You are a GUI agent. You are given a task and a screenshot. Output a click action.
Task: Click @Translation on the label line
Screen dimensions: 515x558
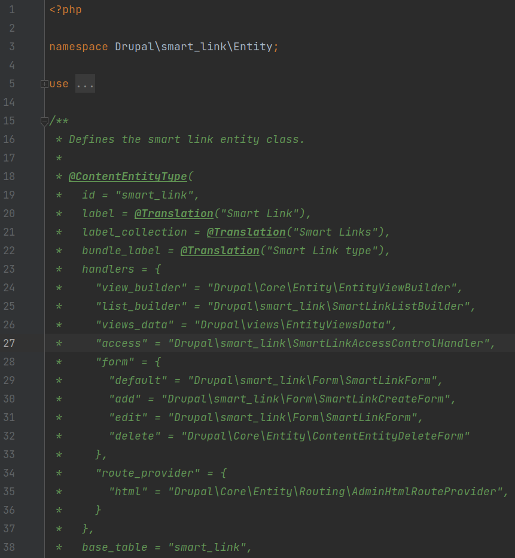(173, 214)
